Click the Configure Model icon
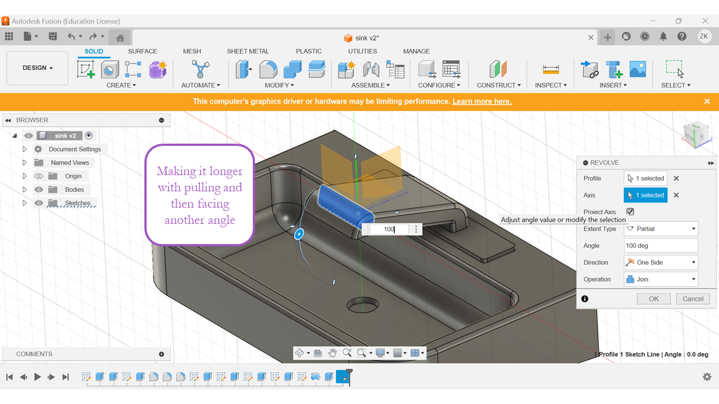 (427, 70)
